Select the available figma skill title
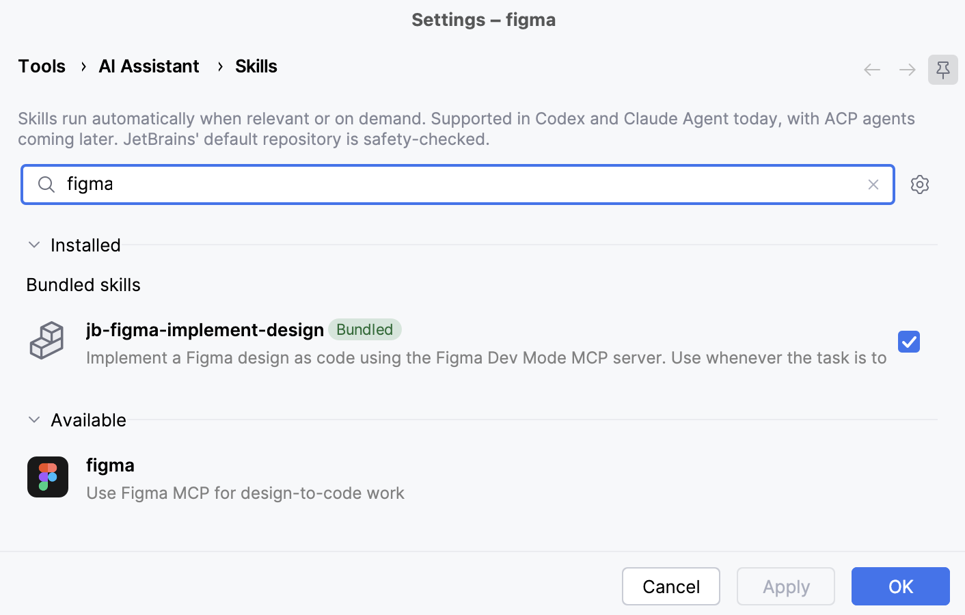965x615 pixels. (x=110, y=465)
